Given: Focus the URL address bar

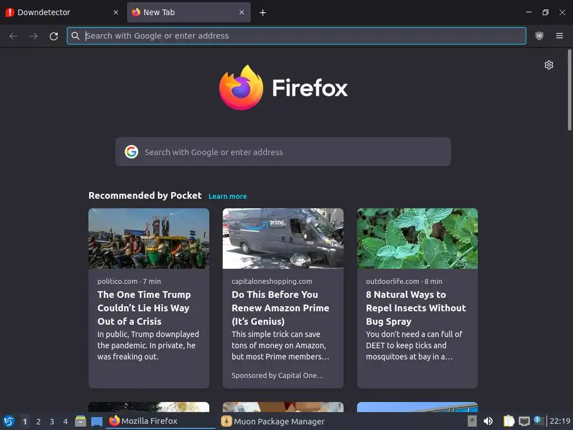Looking at the screenshot, I should pos(297,36).
